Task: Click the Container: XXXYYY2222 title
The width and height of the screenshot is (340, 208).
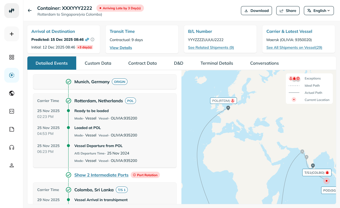Action: 65,8
